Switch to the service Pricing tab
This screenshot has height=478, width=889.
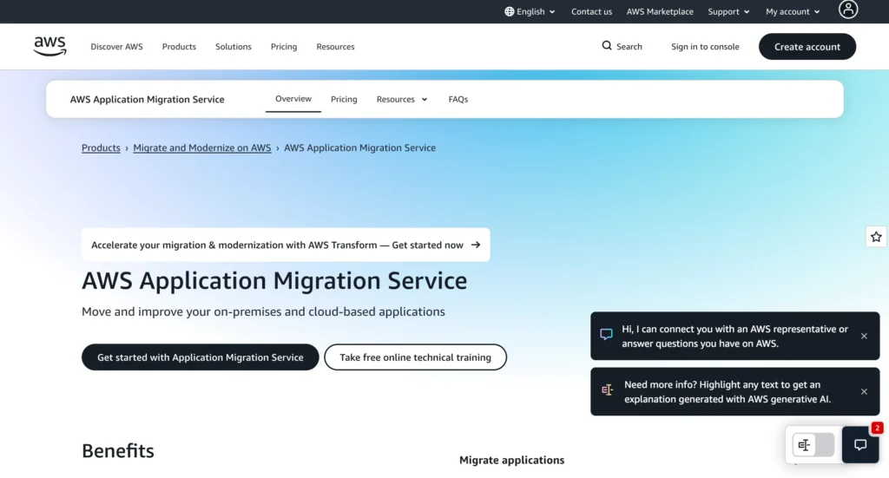click(344, 99)
